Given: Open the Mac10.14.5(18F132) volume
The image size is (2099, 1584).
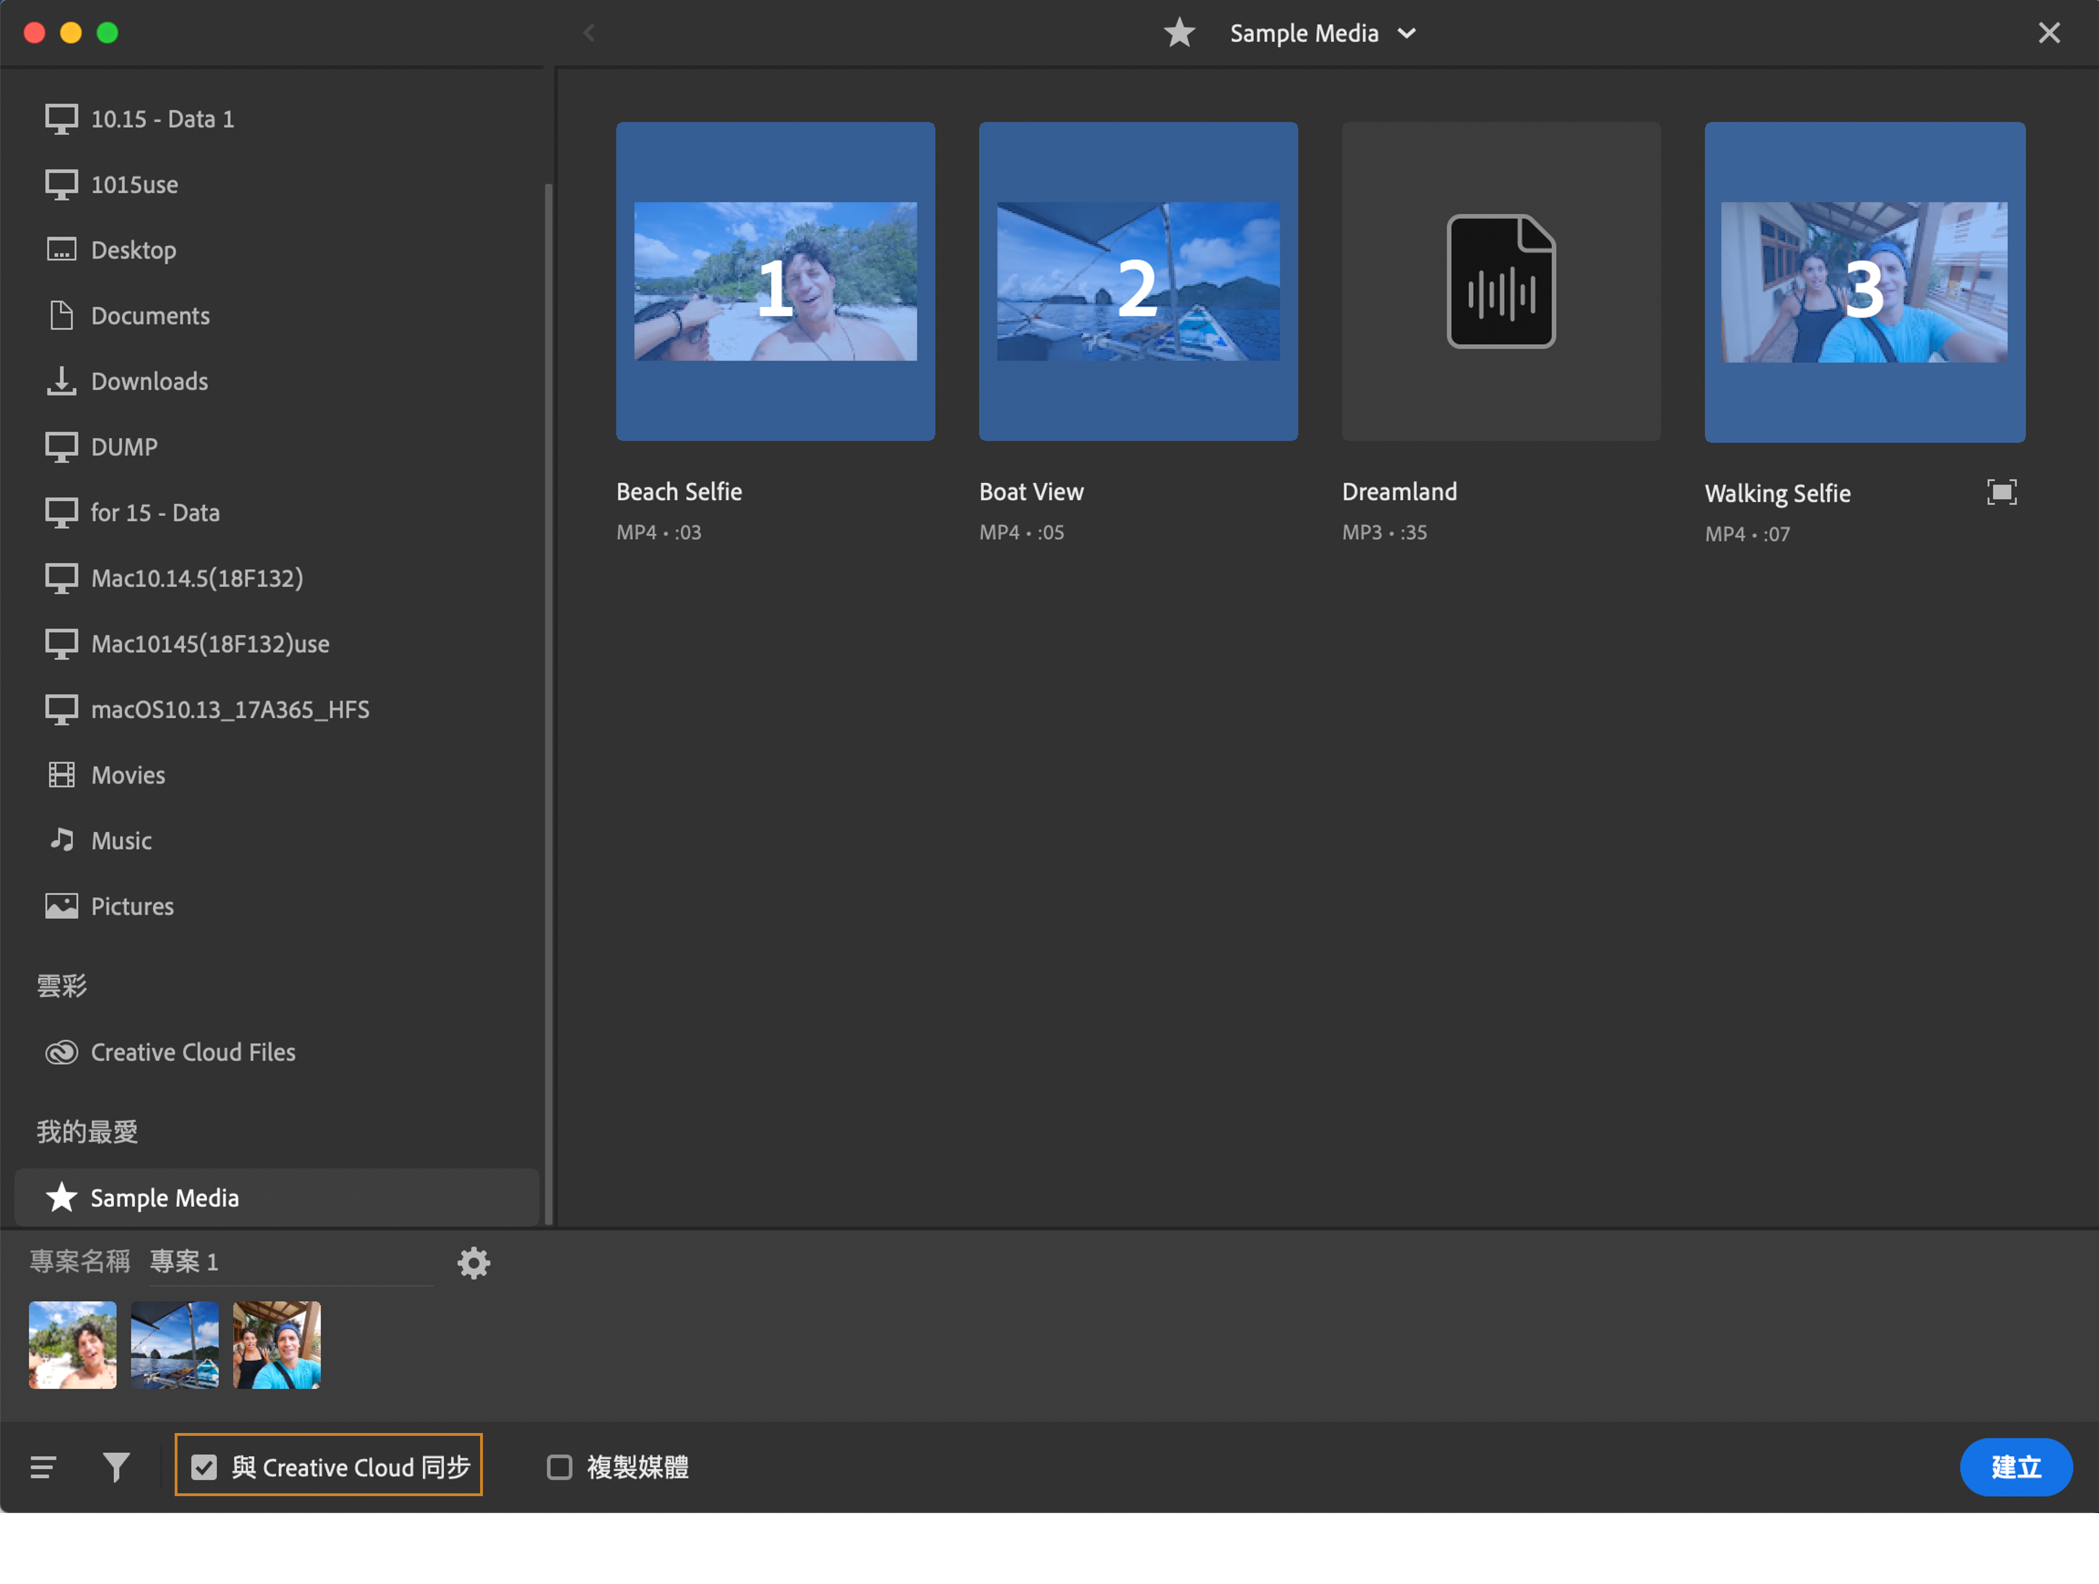Looking at the screenshot, I should [197, 577].
